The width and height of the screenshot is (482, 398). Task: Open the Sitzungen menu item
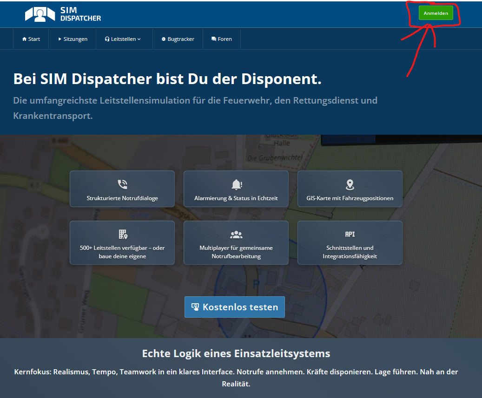tap(73, 39)
